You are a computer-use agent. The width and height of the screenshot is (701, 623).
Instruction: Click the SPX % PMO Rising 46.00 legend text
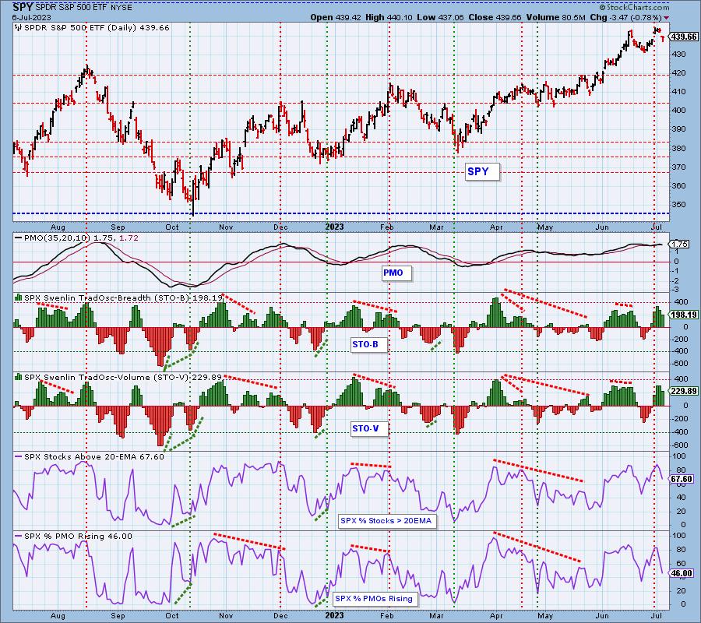pyautogui.click(x=78, y=537)
